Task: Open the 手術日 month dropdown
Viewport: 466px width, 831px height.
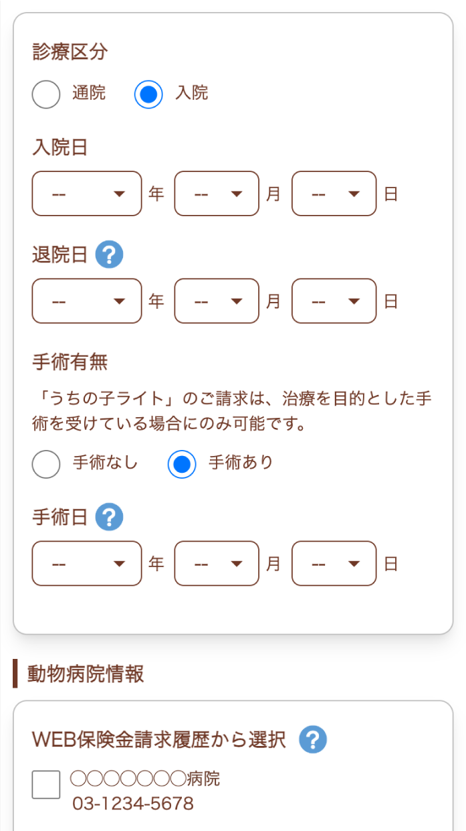Action: click(x=217, y=563)
